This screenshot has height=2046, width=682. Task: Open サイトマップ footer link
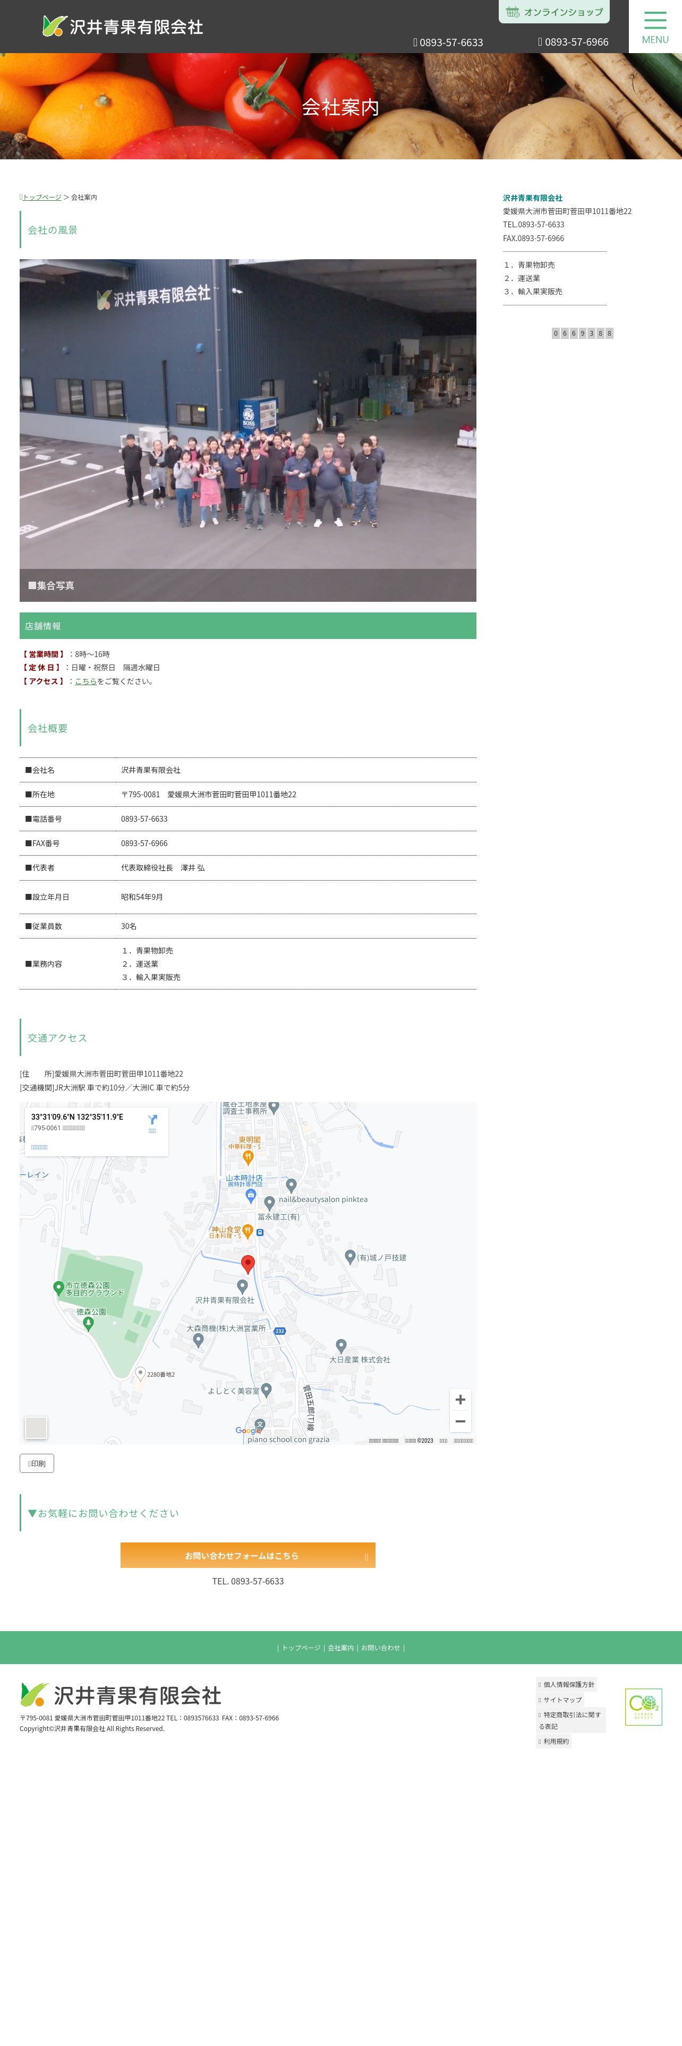[560, 1700]
